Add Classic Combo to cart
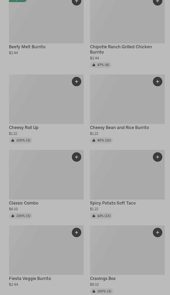 click(77, 157)
